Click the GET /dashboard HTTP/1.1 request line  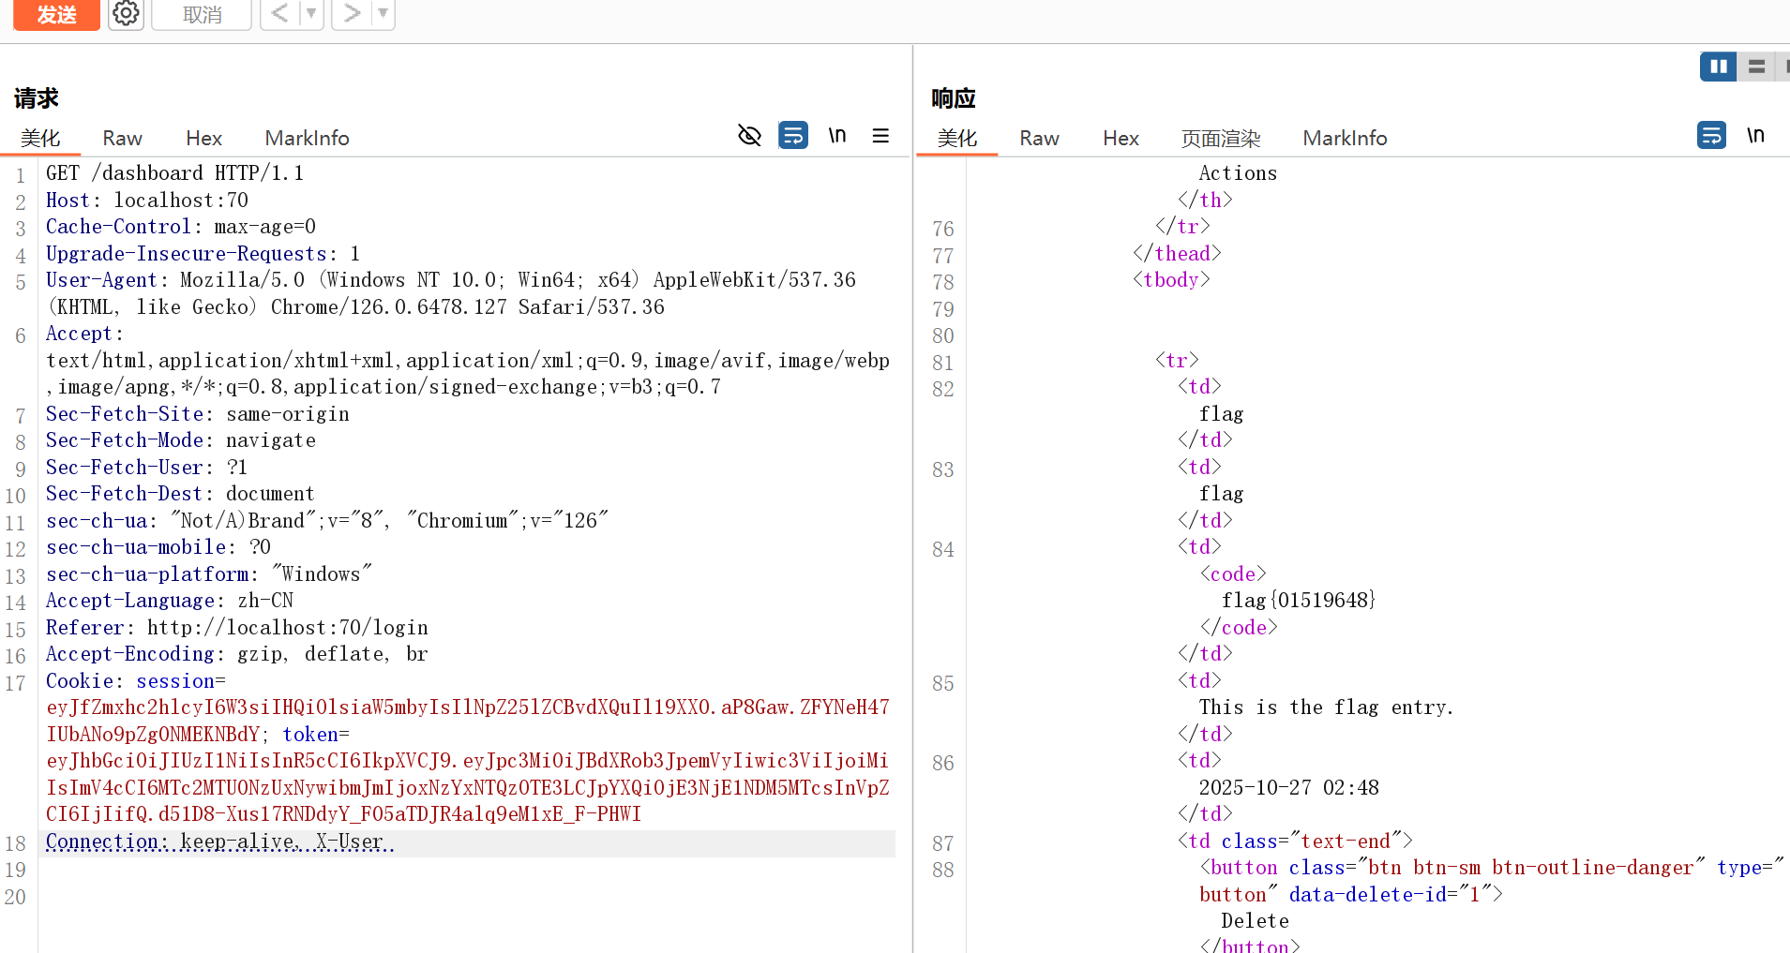click(x=174, y=173)
